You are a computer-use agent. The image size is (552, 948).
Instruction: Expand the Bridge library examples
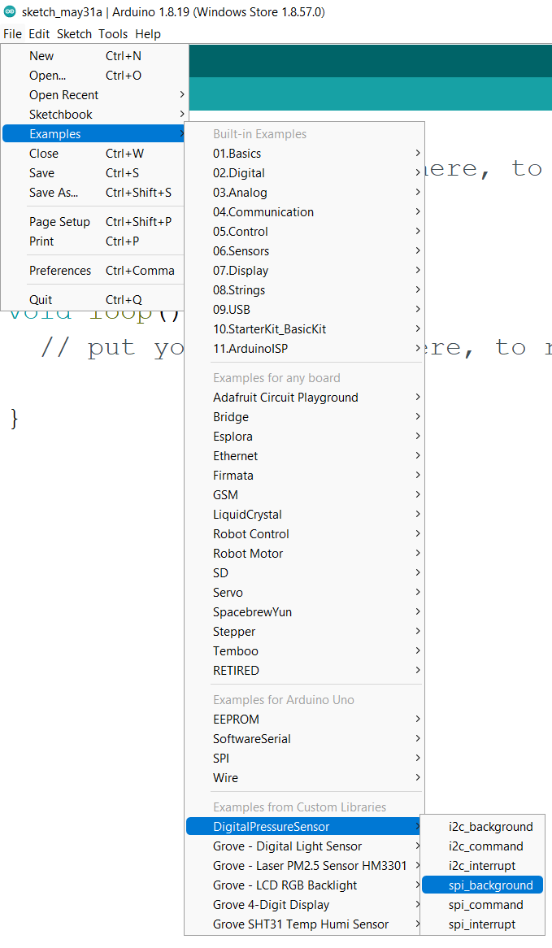(304, 416)
